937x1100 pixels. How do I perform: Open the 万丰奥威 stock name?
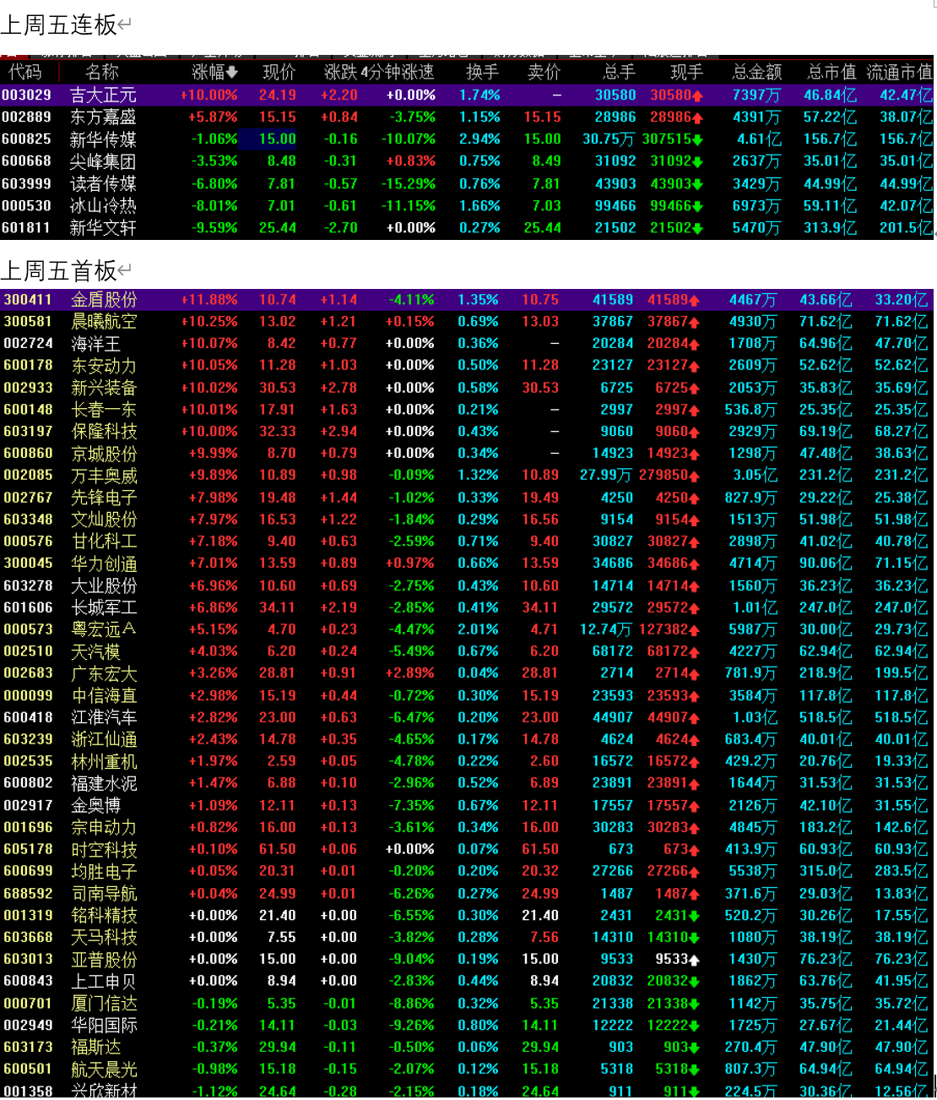click(104, 475)
